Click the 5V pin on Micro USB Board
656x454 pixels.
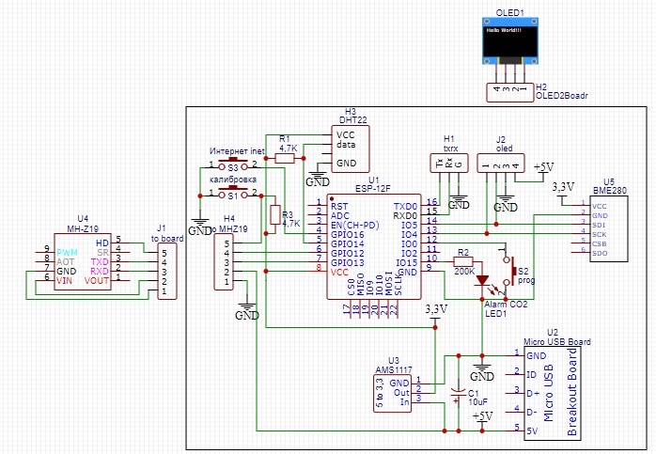click(x=532, y=431)
